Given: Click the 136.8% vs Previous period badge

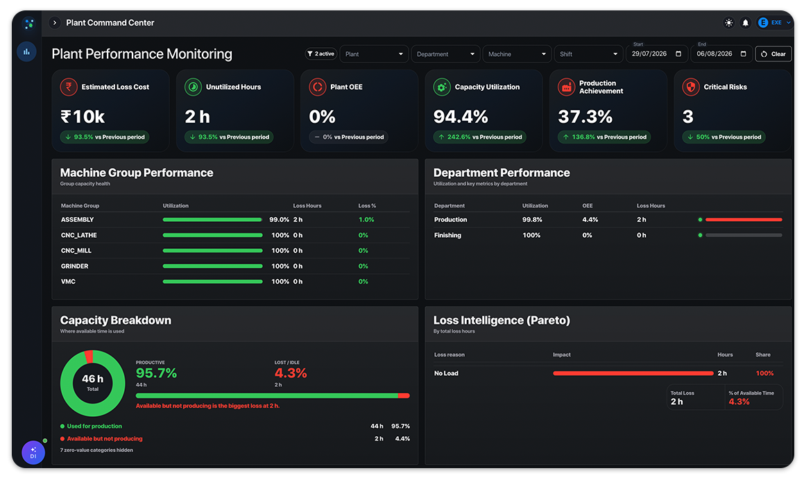Looking at the screenshot, I should pos(604,137).
